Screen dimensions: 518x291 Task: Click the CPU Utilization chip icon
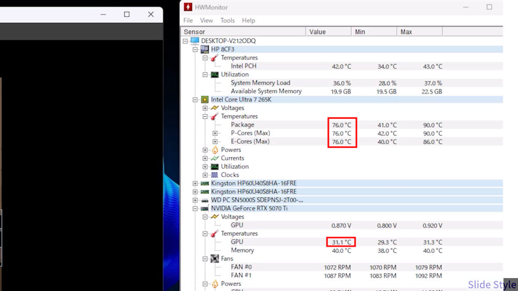tap(215, 167)
